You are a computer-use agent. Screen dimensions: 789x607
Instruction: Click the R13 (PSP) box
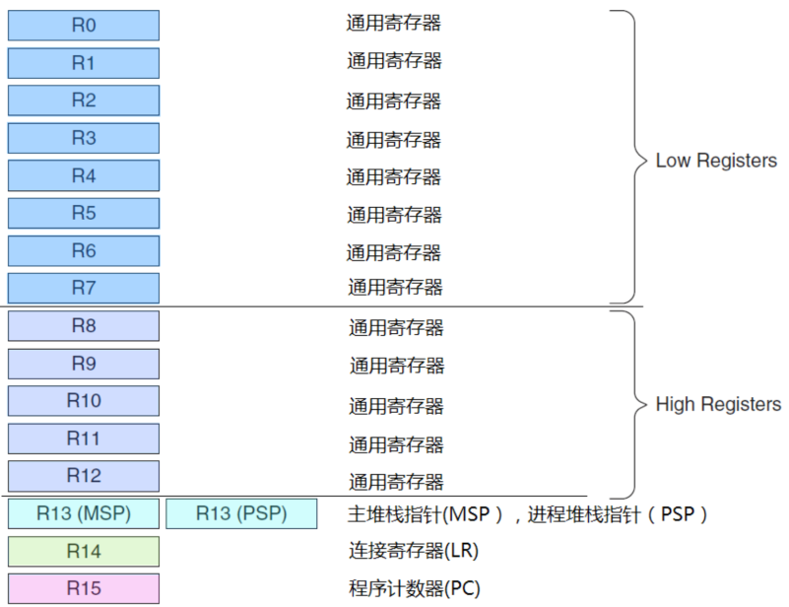pos(241,513)
